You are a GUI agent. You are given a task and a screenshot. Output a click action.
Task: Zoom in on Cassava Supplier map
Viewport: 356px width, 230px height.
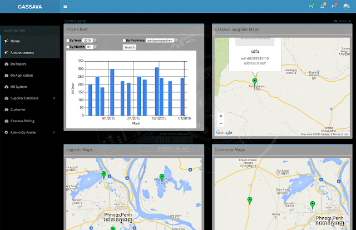coord(221,116)
